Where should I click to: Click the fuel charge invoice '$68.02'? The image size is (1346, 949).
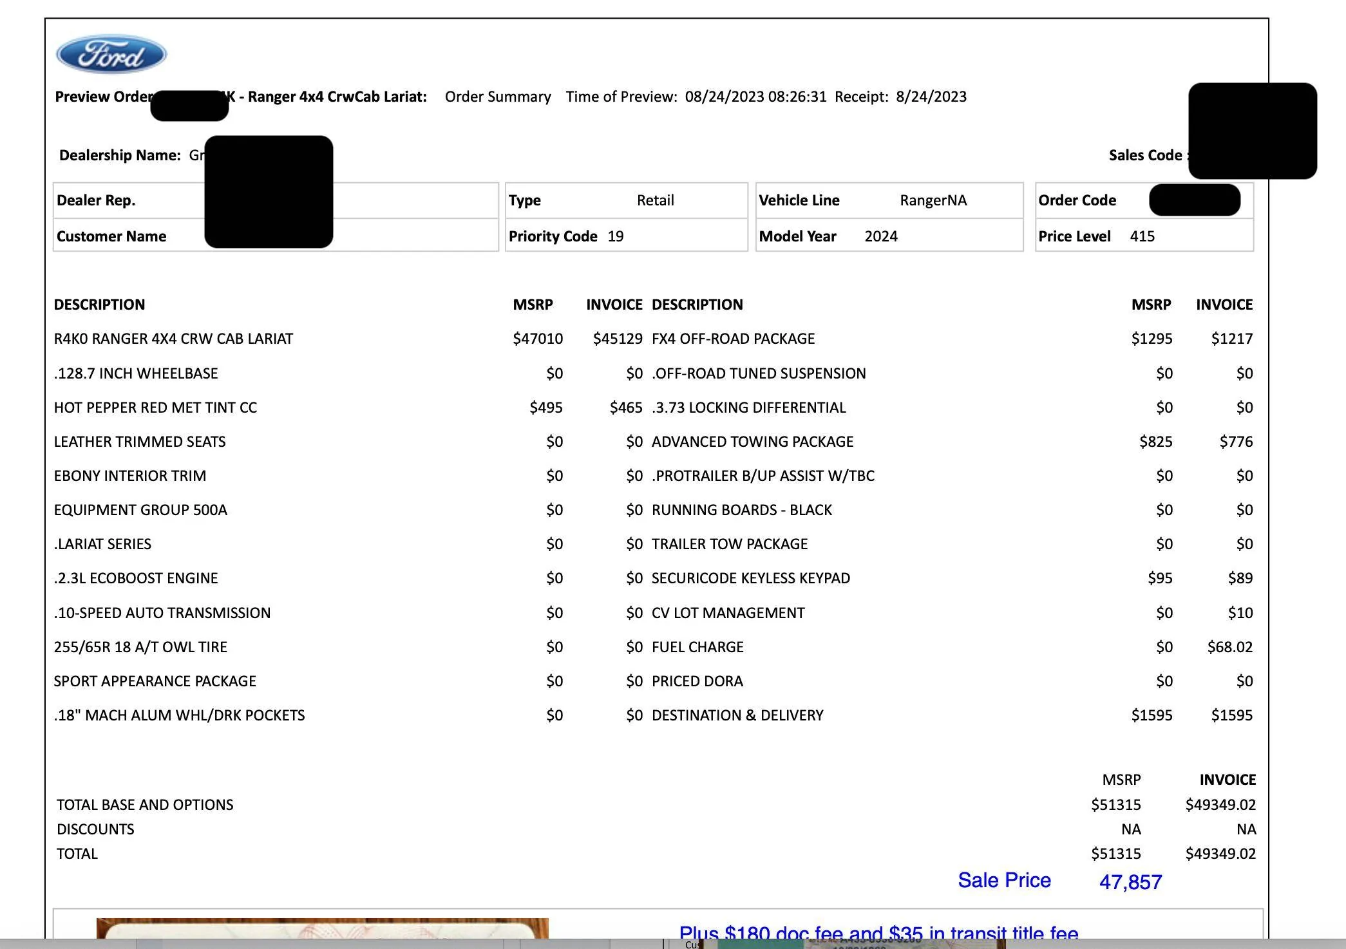click(1230, 647)
